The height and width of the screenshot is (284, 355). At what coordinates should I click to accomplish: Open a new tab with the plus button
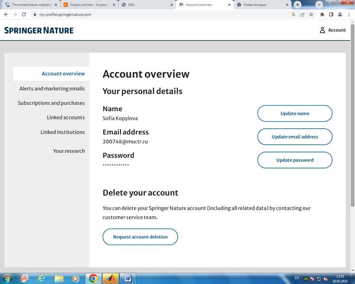pyautogui.click(x=298, y=4)
